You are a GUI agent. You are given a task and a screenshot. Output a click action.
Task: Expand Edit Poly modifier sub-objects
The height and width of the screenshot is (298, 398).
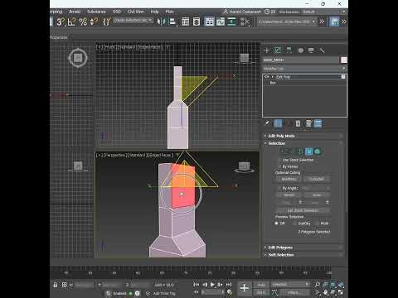point(273,77)
